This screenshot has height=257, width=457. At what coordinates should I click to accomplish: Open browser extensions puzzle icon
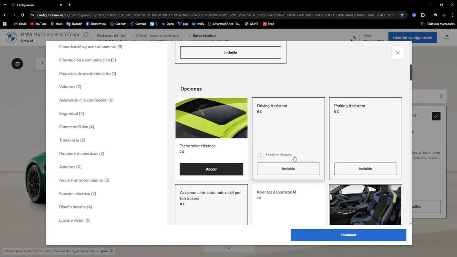423,15
